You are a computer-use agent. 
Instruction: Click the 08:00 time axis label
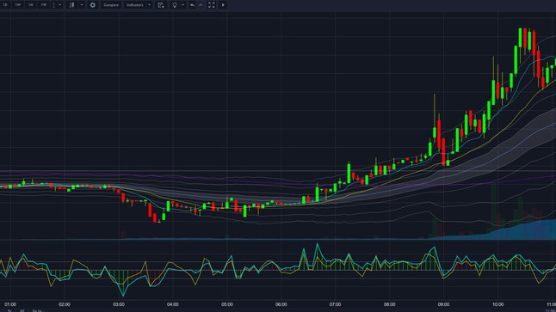tap(389, 304)
